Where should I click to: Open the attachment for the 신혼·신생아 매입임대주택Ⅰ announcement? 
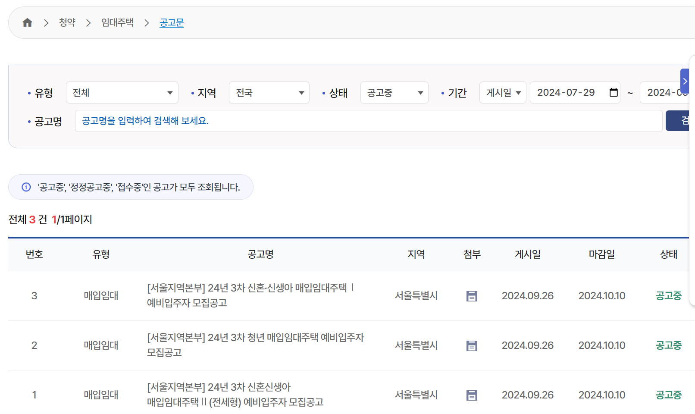pyautogui.click(x=472, y=296)
